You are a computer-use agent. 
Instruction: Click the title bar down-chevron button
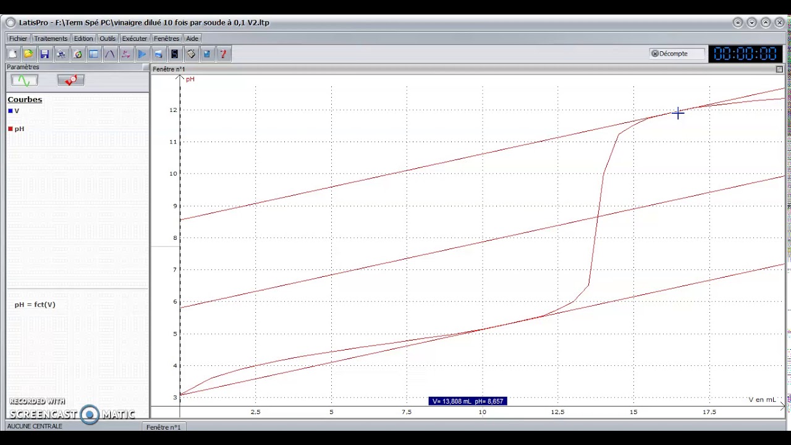(752, 23)
